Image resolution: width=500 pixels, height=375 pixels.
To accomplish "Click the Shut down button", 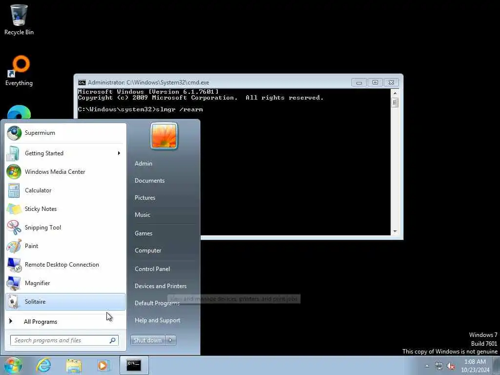I will pyautogui.click(x=148, y=340).
